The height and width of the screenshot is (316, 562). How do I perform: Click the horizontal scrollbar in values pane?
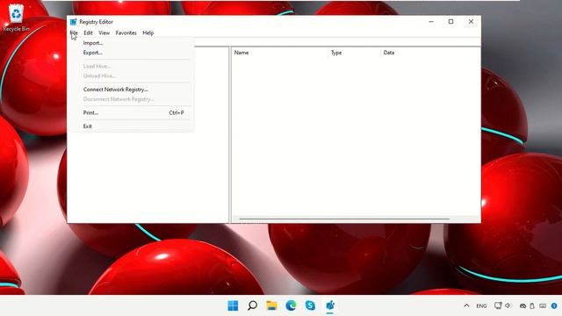tap(344, 219)
